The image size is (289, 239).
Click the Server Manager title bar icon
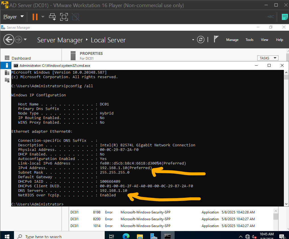coord(3,28)
